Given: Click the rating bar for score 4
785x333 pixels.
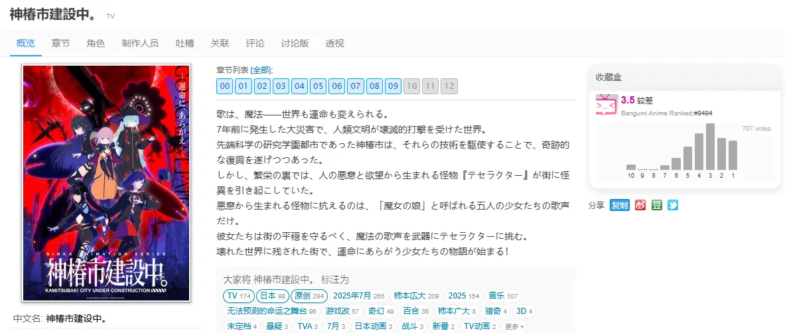Looking at the screenshot, I should (699, 151).
